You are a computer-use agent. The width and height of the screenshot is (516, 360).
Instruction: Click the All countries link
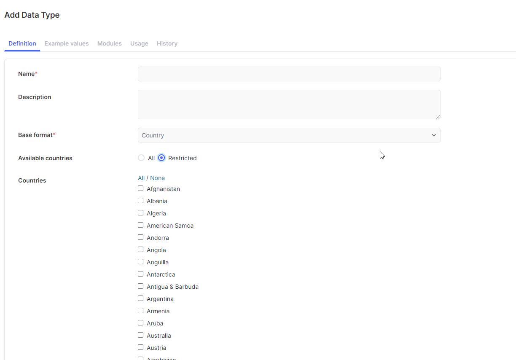(x=141, y=178)
